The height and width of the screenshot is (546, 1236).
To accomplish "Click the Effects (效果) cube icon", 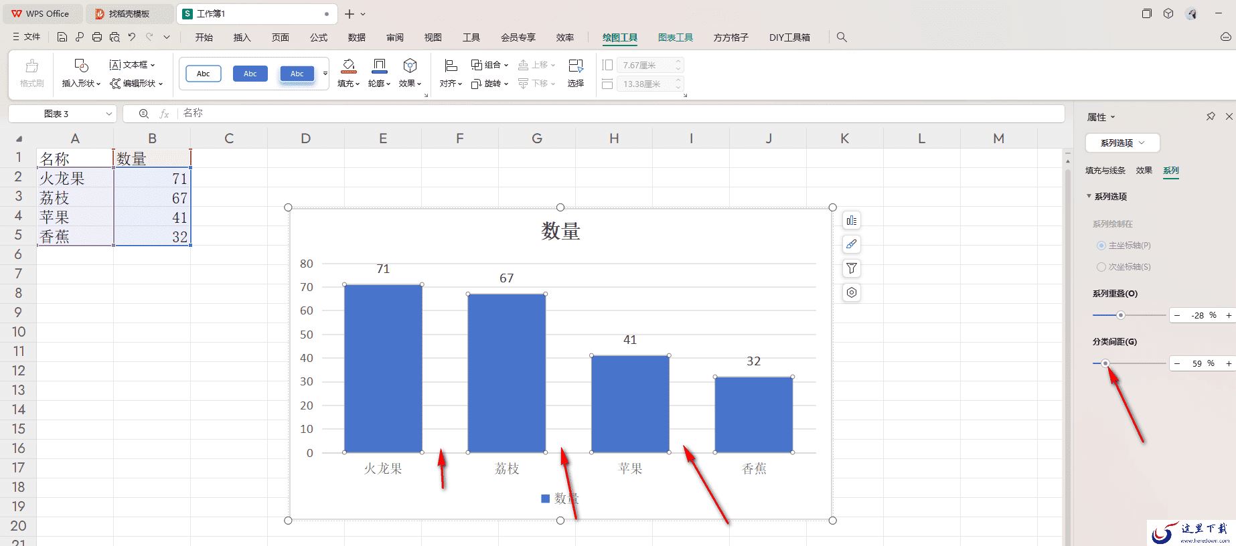I will pos(410,66).
